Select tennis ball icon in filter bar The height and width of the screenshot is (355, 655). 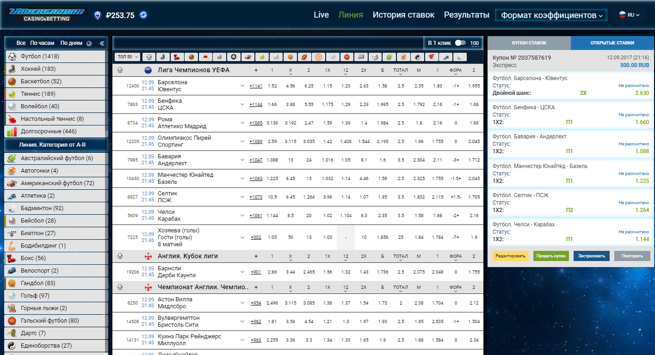click(x=262, y=57)
